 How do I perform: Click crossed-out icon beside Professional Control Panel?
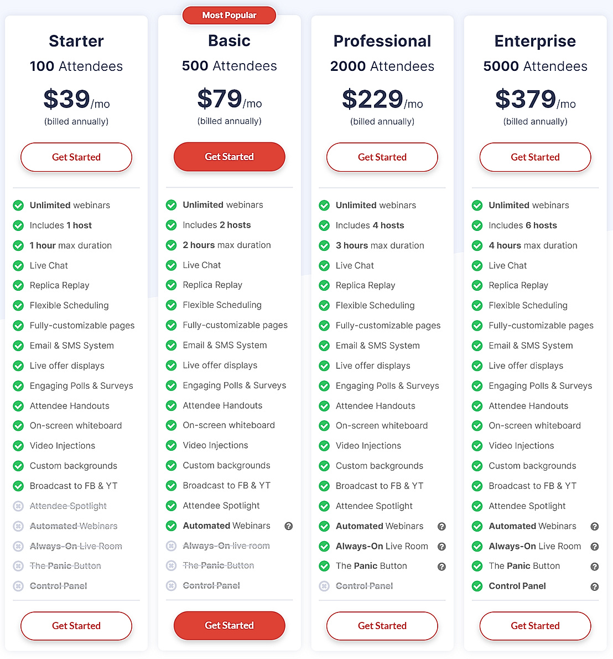324,586
